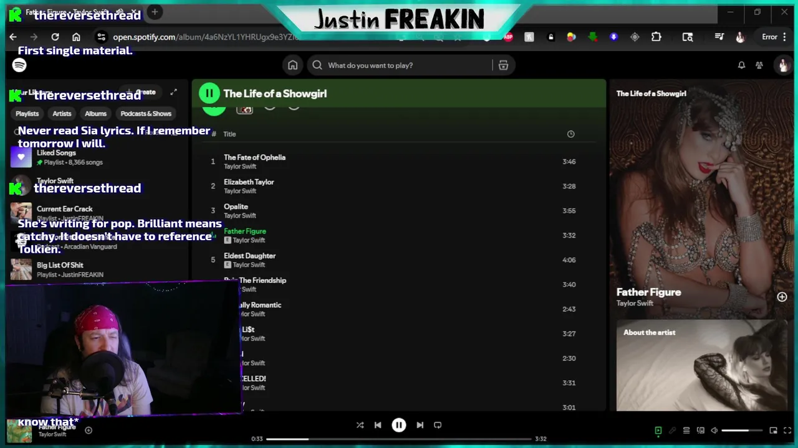This screenshot has height=448, width=798.
Task: Play track Elizabeth Taylor
Action: click(399, 186)
